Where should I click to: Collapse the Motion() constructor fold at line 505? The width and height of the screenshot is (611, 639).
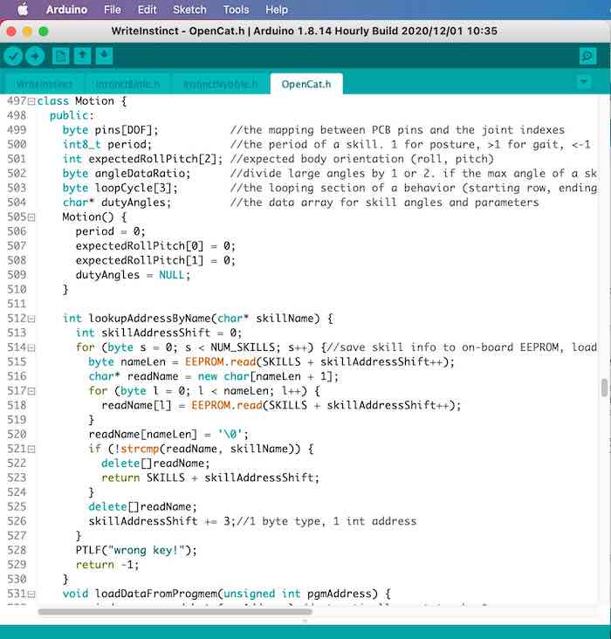point(31,216)
